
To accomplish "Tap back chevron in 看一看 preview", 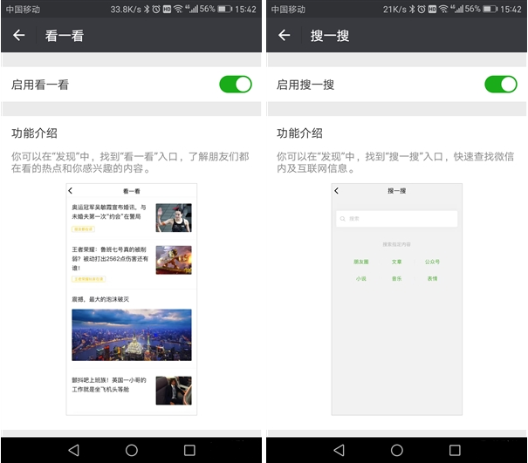I will point(71,191).
